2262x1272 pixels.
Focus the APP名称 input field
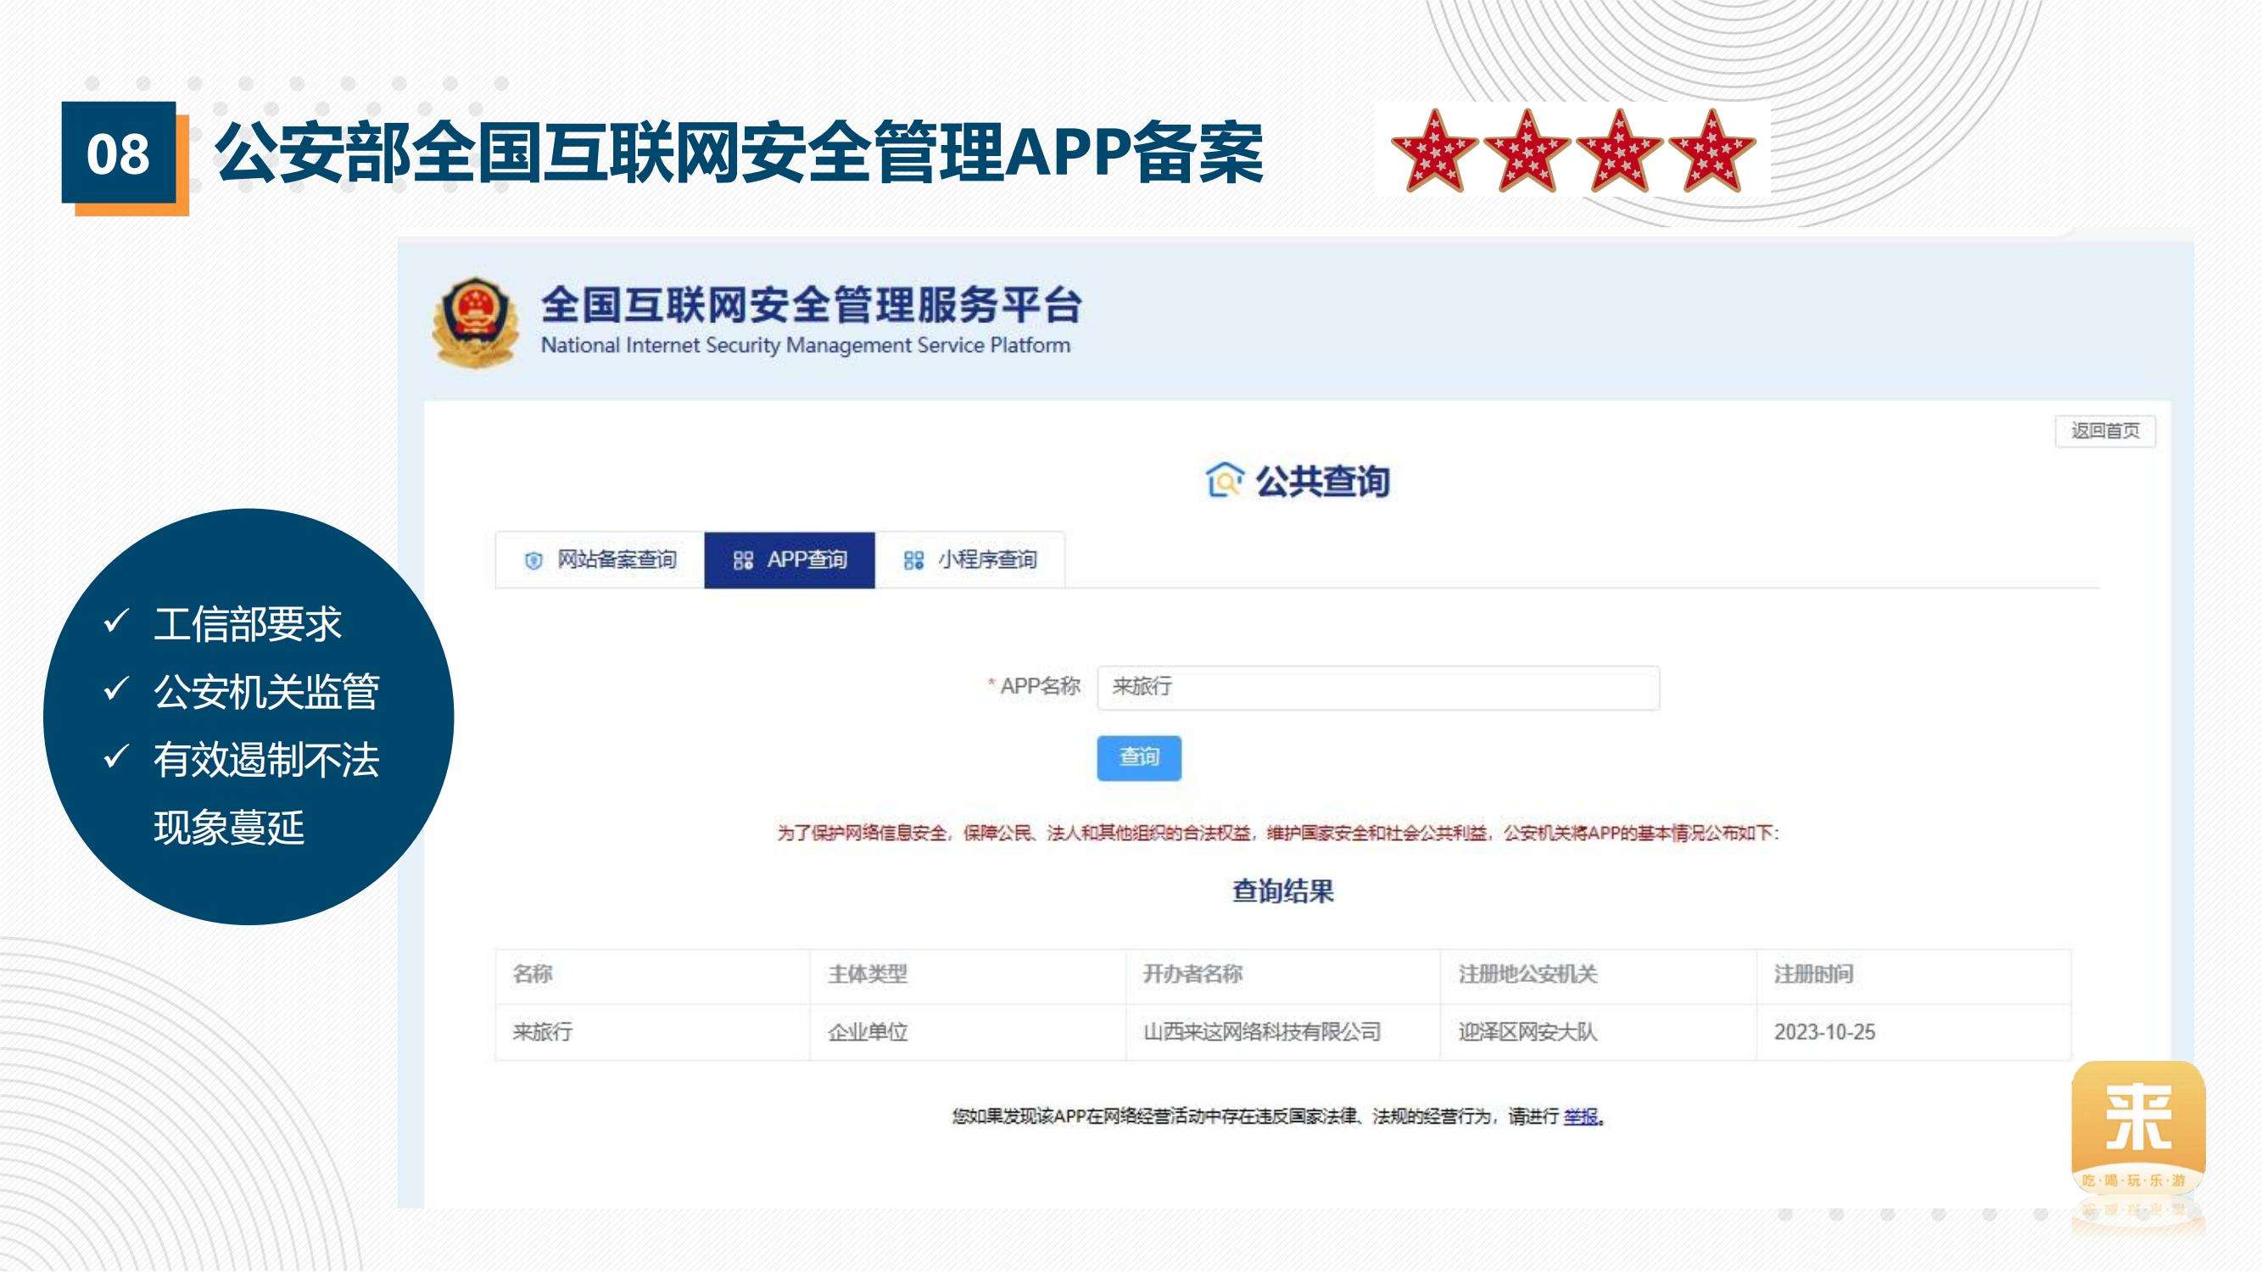[x=1377, y=688]
